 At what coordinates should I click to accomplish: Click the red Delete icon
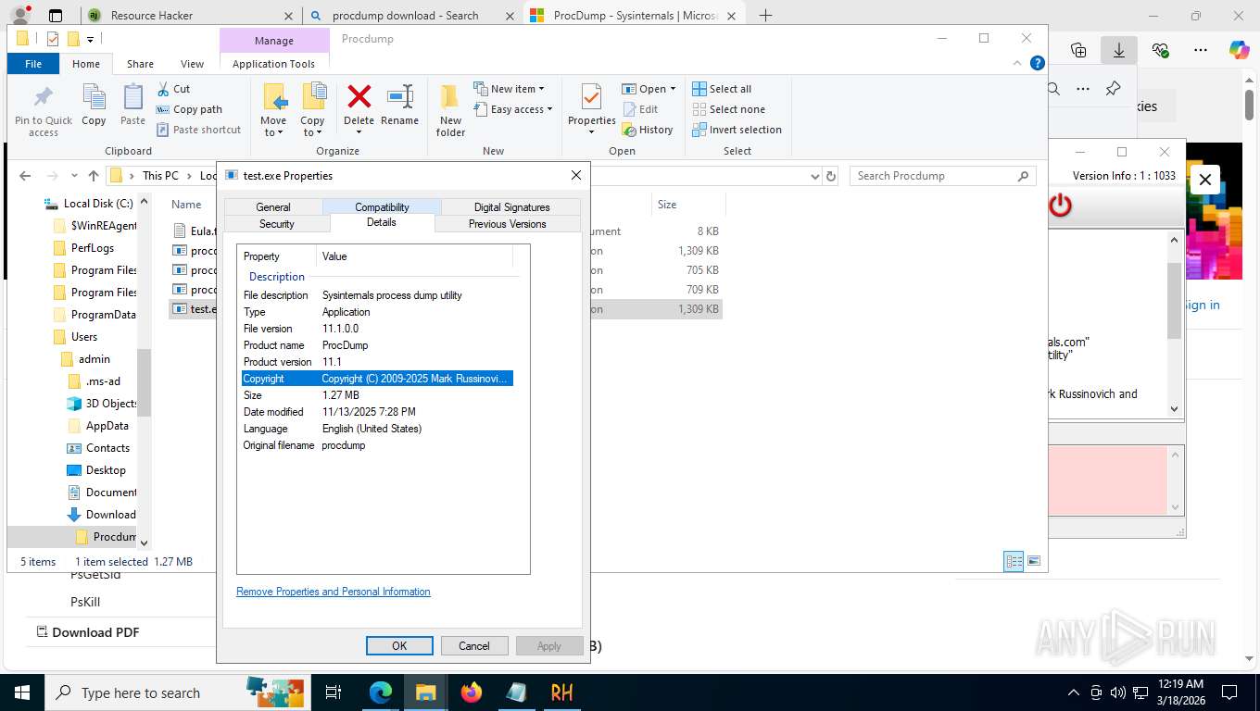359,97
